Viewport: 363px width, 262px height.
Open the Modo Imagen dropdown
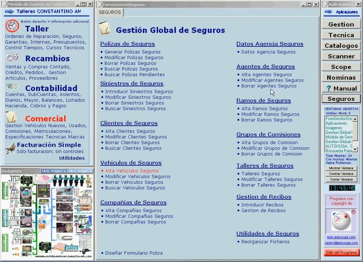53,171
